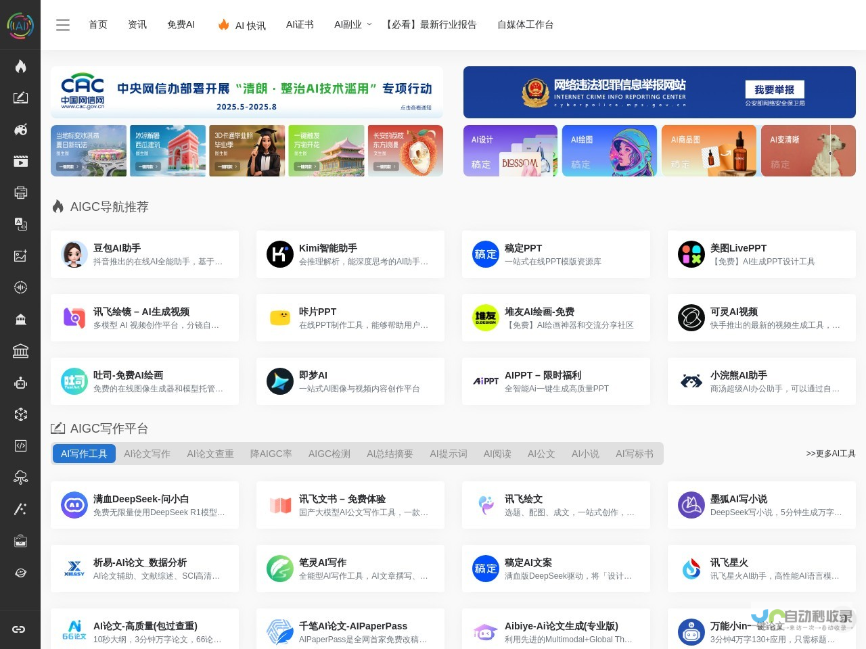Open the robot icon in the sidebar
866x649 pixels.
20,383
